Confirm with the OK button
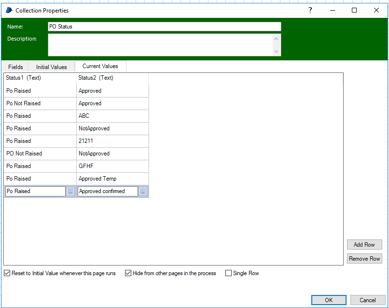The height and width of the screenshot is (308, 389). [x=328, y=300]
